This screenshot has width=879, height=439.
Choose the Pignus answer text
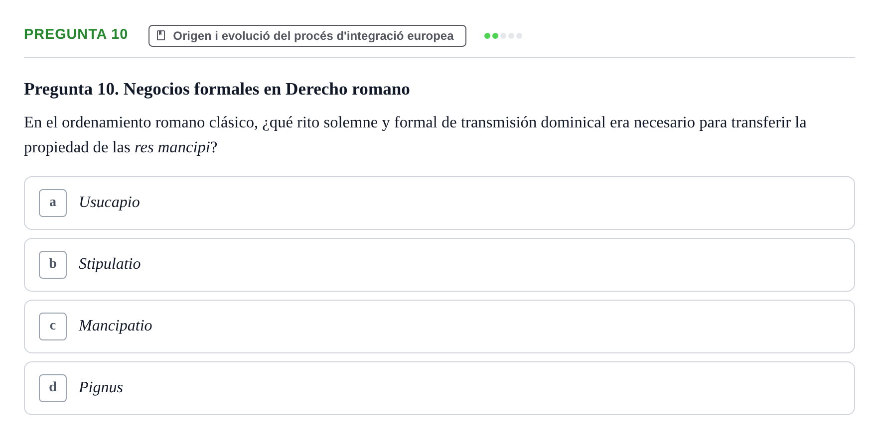[x=101, y=387]
